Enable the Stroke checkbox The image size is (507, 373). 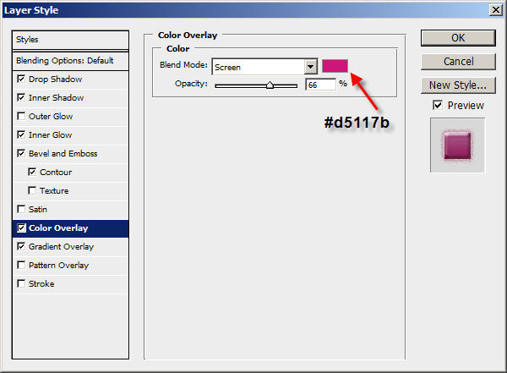pos(21,283)
